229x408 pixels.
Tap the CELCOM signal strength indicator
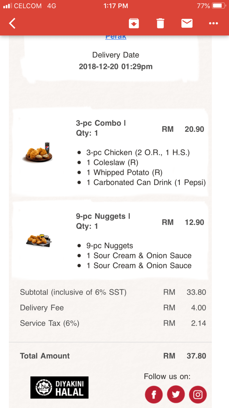click(7, 6)
